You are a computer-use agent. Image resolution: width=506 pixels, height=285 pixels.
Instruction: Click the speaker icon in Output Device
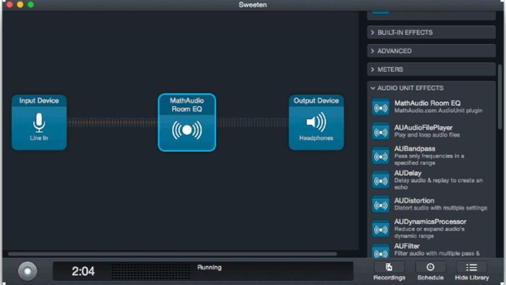(x=317, y=122)
